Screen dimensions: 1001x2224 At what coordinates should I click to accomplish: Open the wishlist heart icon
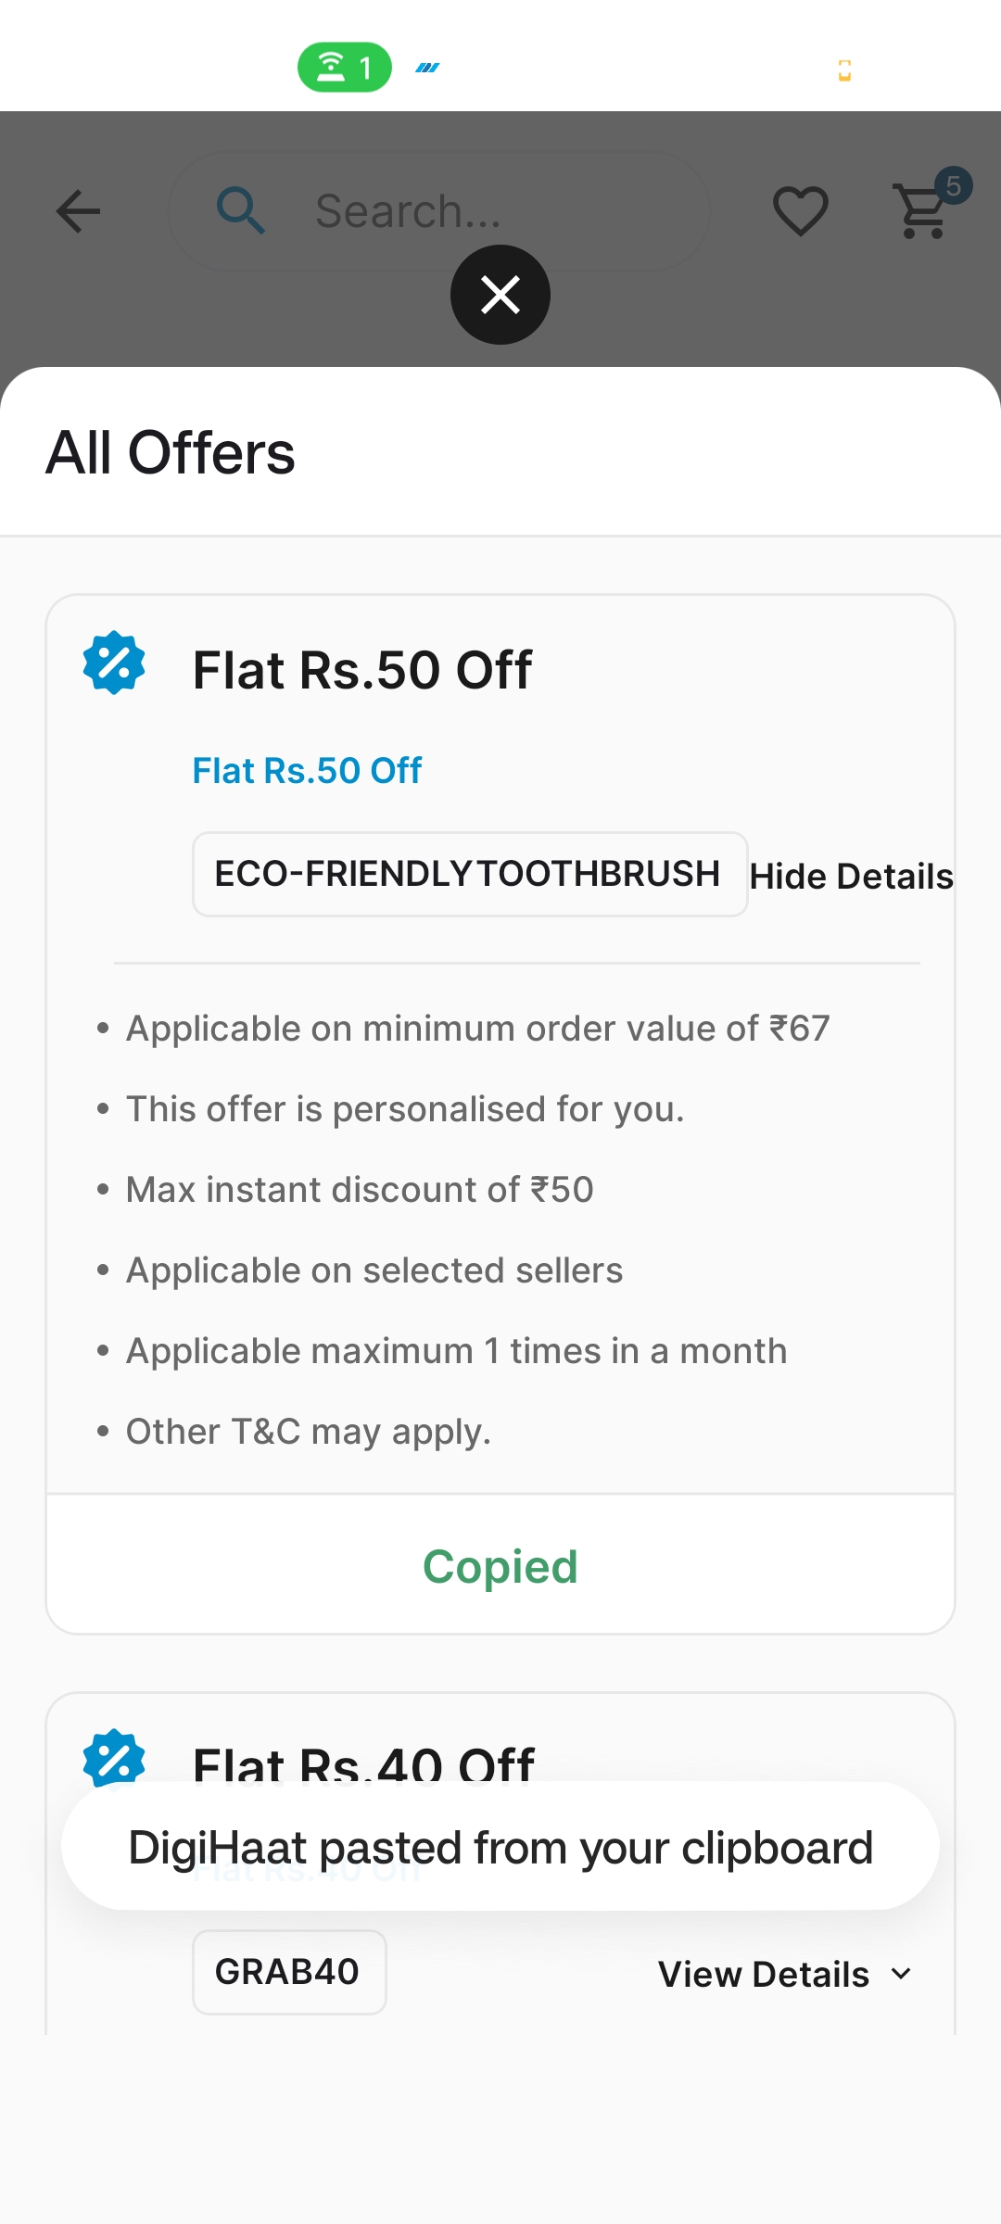click(801, 210)
